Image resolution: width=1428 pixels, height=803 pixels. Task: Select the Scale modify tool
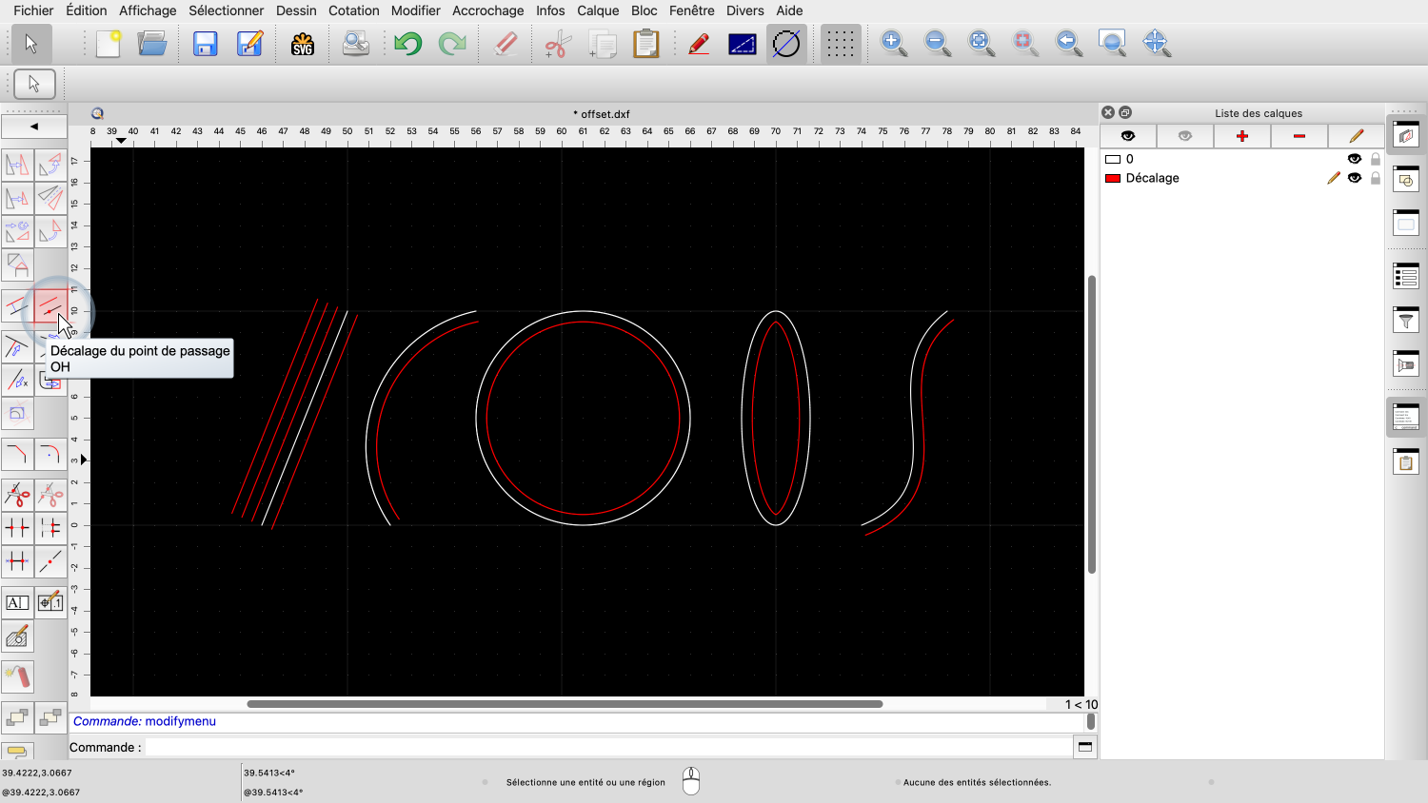click(17, 198)
